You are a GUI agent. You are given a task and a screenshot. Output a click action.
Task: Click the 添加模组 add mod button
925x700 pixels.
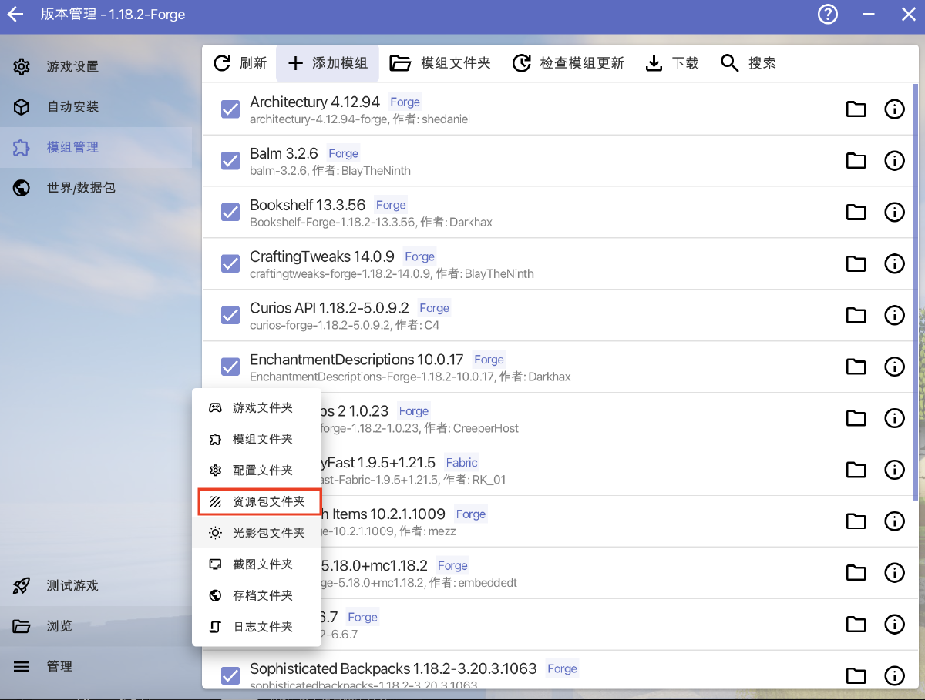point(328,63)
